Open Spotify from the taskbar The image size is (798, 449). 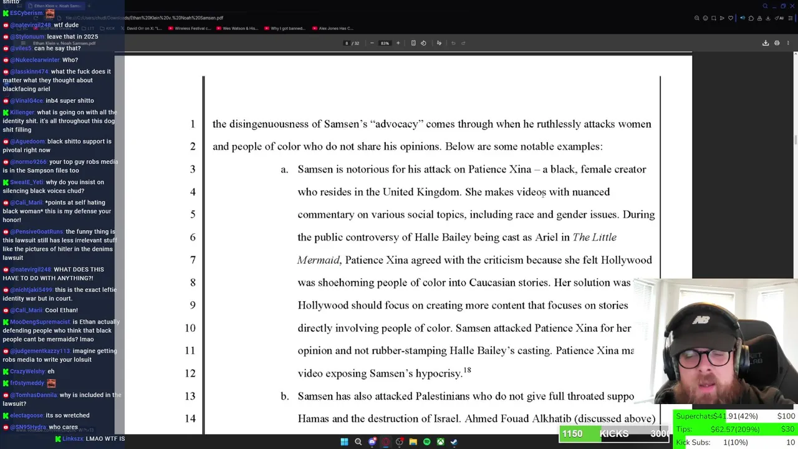pos(426,442)
